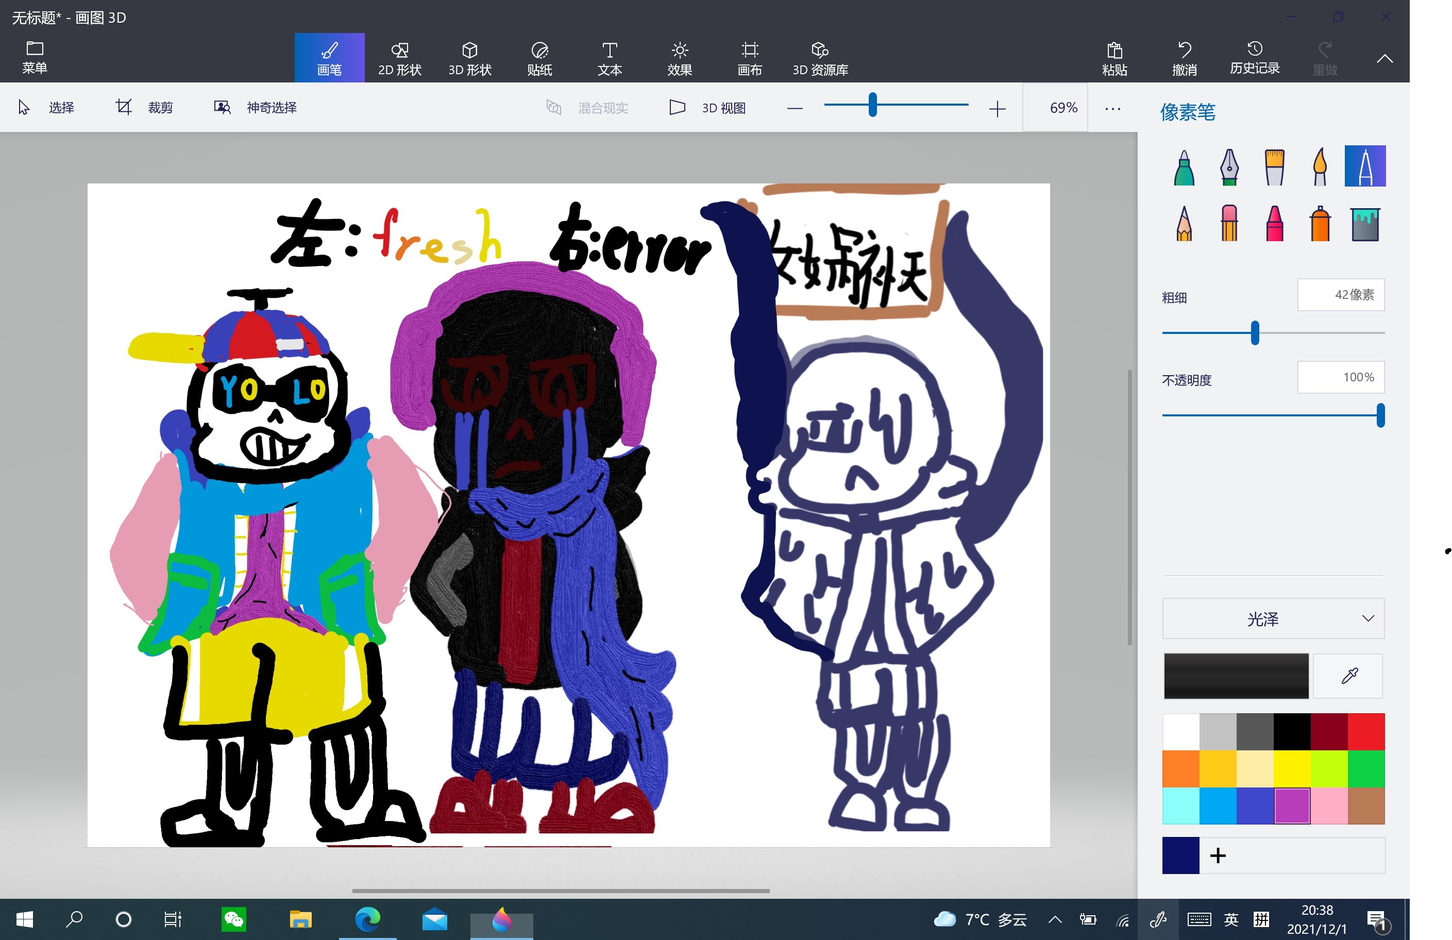This screenshot has width=1452, height=940.
Task: Click the current color preview bar
Action: pyautogui.click(x=1236, y=676)
